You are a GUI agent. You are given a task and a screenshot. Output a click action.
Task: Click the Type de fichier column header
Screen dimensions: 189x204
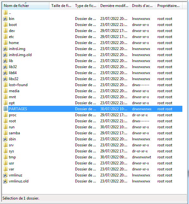[x=85, y=6]
